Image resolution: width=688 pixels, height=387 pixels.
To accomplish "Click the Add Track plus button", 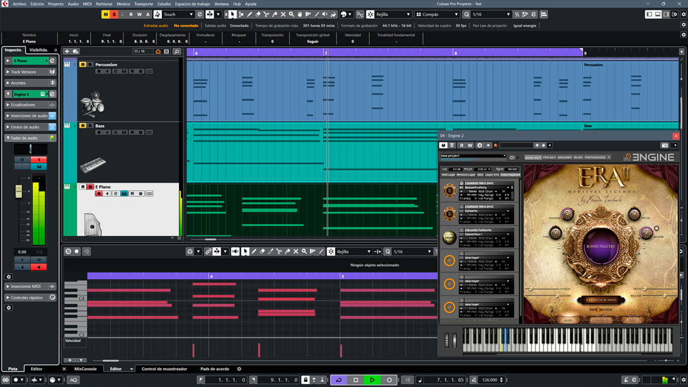I will coord(67,52).
